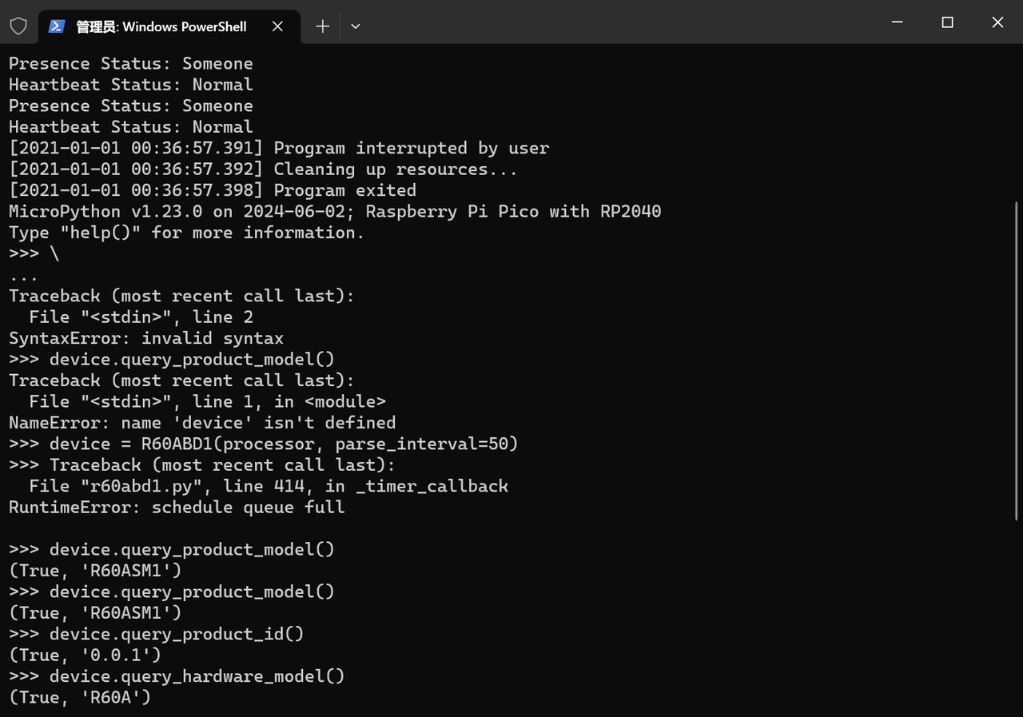The width and height of the screenshot is (1023, 717).
Task: Click the MicroPython v1.23.0 version banner line
Action: pyautogui.click(x=335, y=212)
